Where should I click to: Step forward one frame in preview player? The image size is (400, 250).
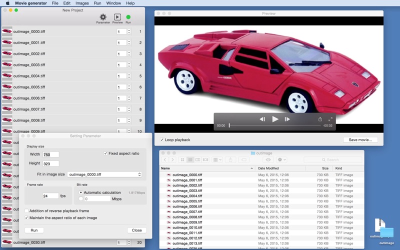click(x=287, y=119)
